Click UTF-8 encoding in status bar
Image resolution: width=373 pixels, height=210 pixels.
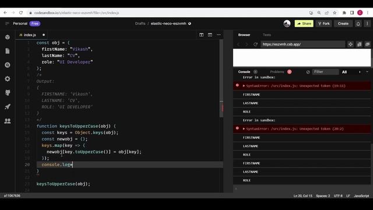338,196
